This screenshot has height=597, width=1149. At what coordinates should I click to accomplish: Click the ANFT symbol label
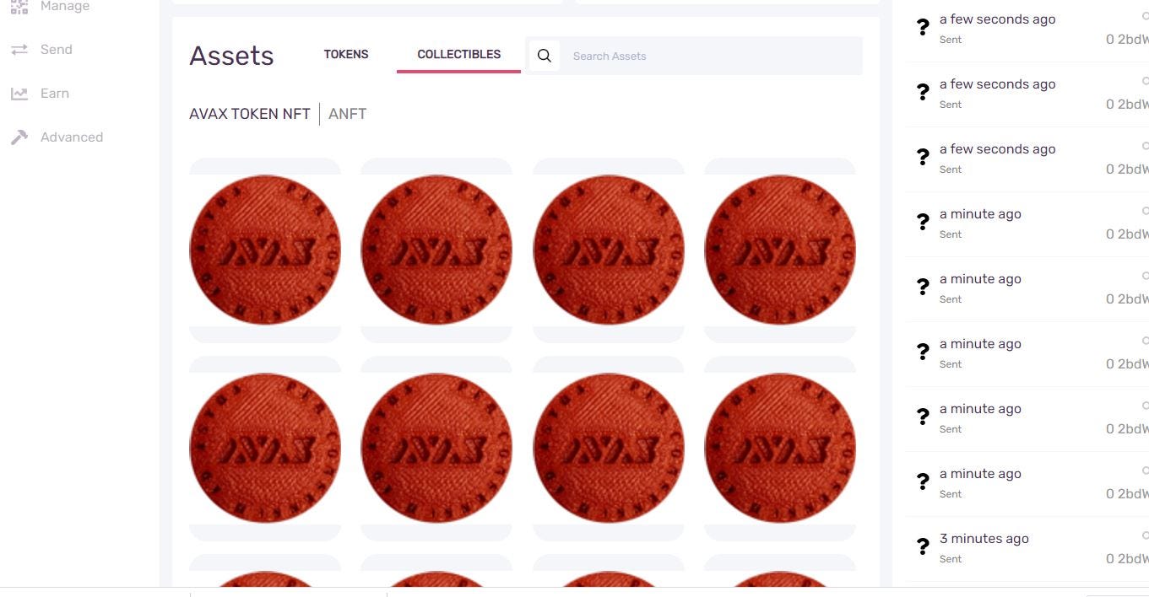[347, 114]
